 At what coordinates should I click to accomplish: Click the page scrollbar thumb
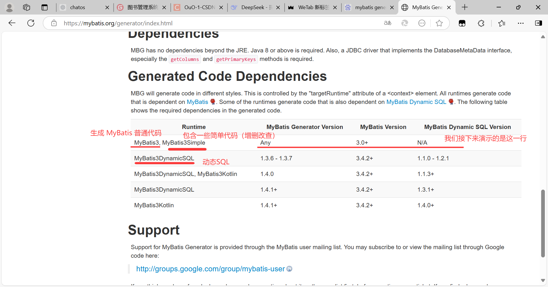tap(543, 223)
